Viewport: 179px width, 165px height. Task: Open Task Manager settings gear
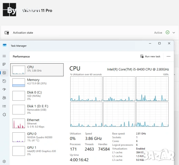click(x=4, y=162)
